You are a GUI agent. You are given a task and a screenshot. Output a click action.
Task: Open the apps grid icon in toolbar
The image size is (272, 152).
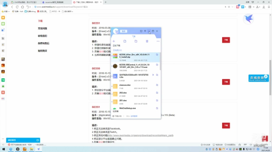pyautogui.click(x=250, y=7)
